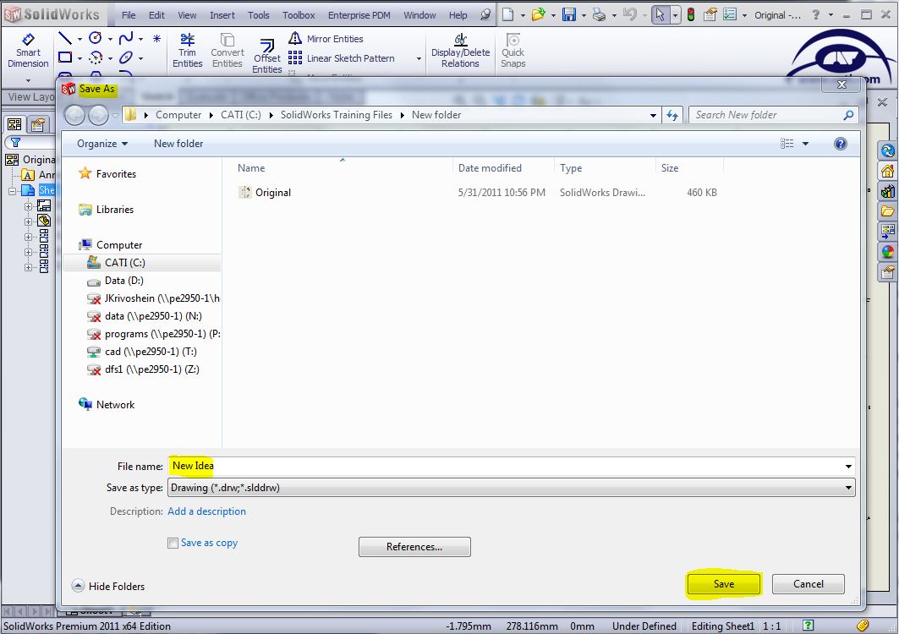
Task: Select the Smart Dimension tool
Action: pos(28,51)
